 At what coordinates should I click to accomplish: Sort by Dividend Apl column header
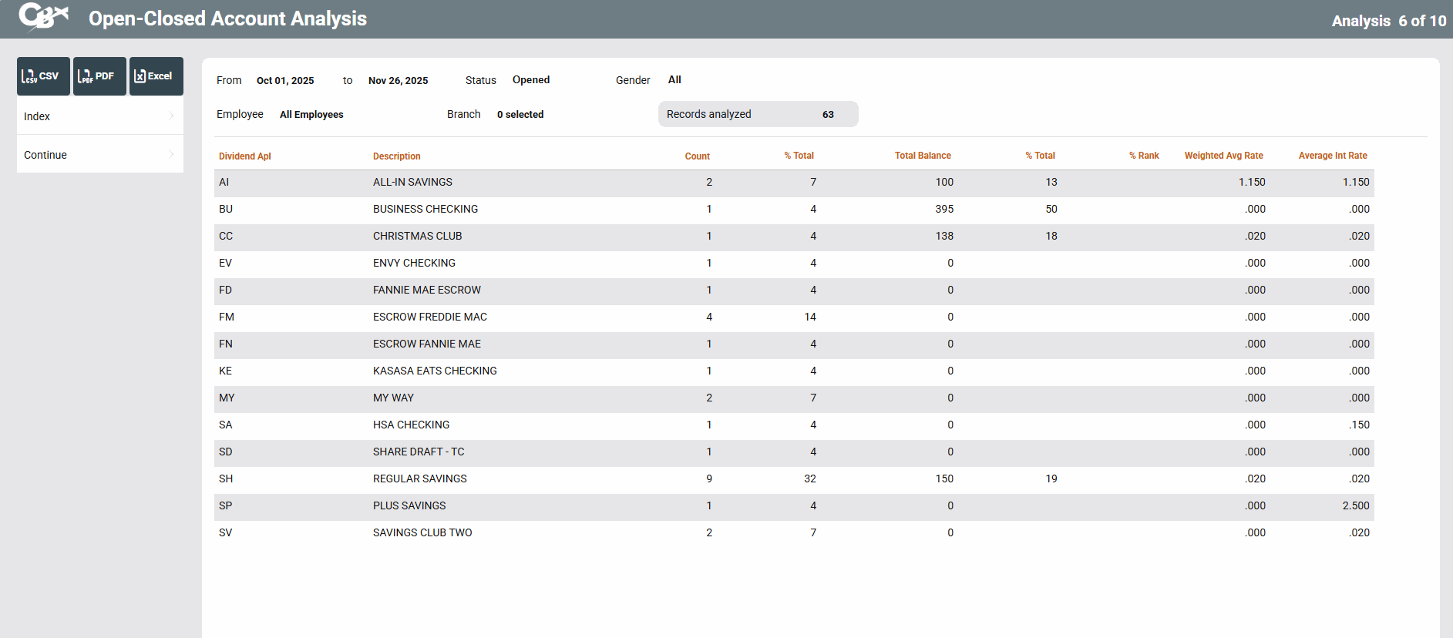tap(244, 156)
